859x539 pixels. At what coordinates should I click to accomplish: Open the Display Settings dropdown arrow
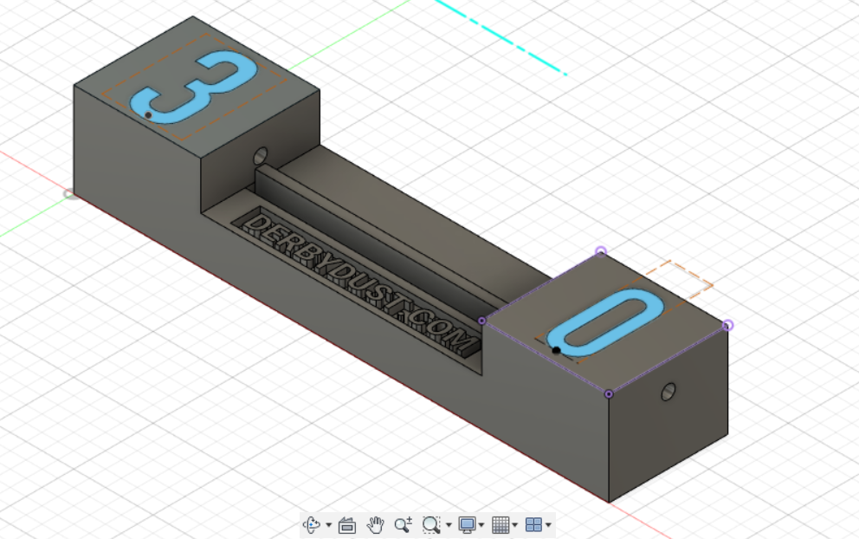click(x=481, y=525)
